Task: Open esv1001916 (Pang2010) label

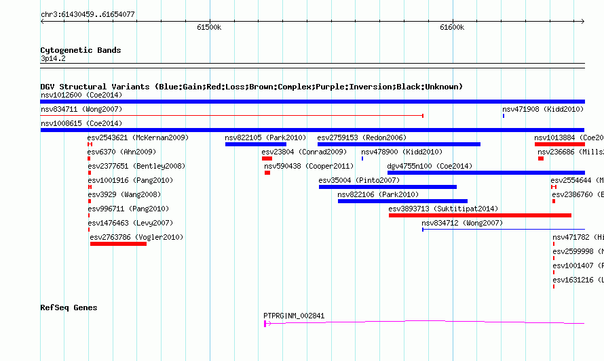Action: tap(130, 180)
